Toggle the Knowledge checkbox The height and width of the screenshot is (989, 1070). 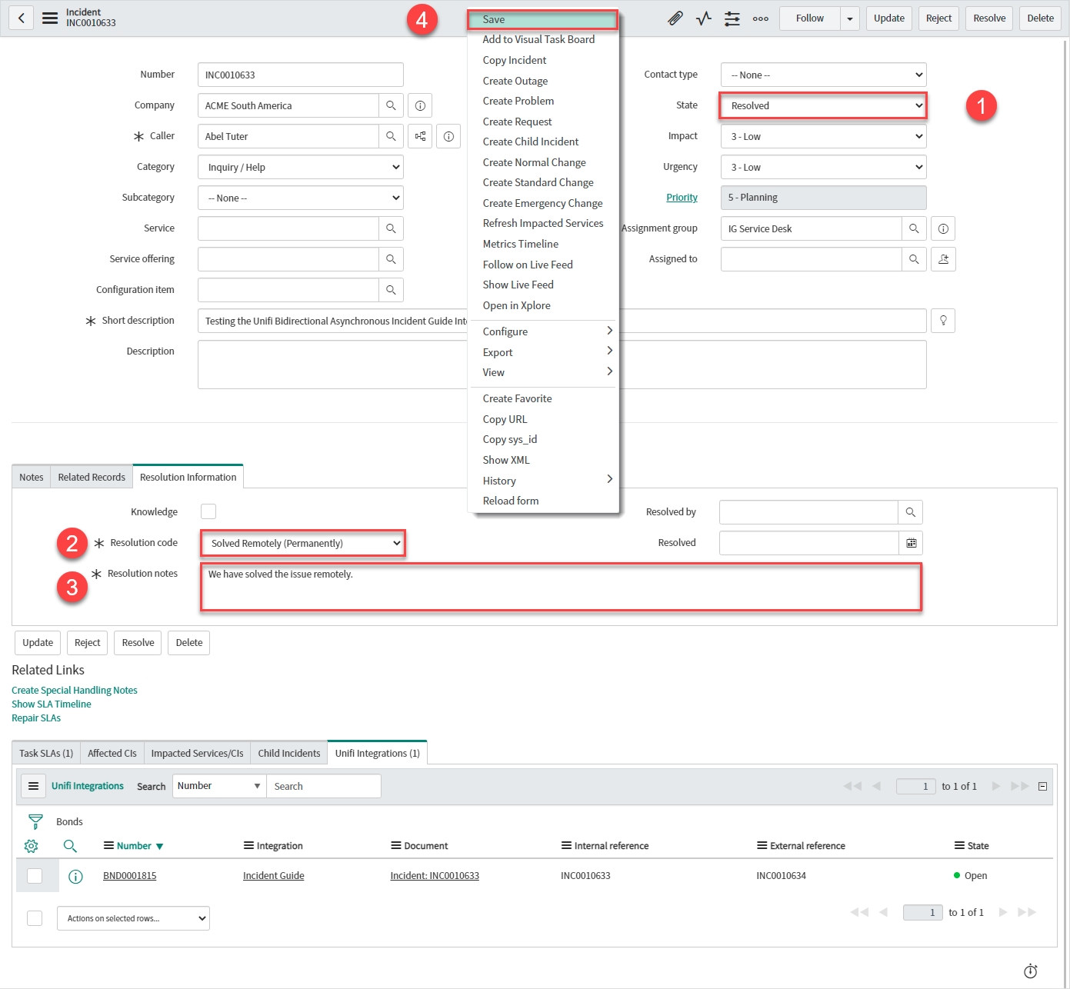208,511
